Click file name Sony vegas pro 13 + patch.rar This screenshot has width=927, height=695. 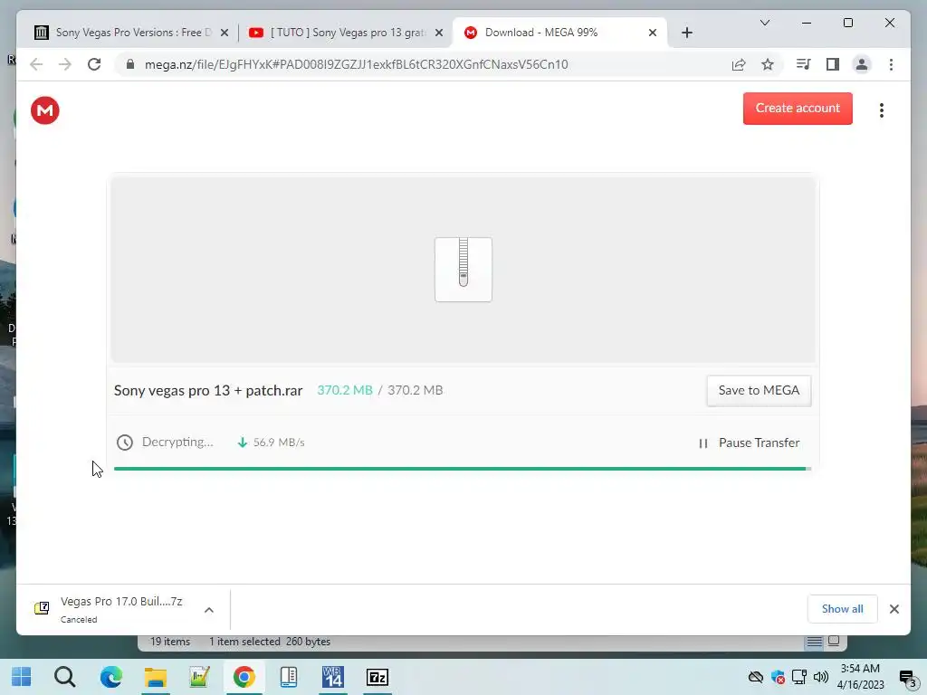point(208,391)
